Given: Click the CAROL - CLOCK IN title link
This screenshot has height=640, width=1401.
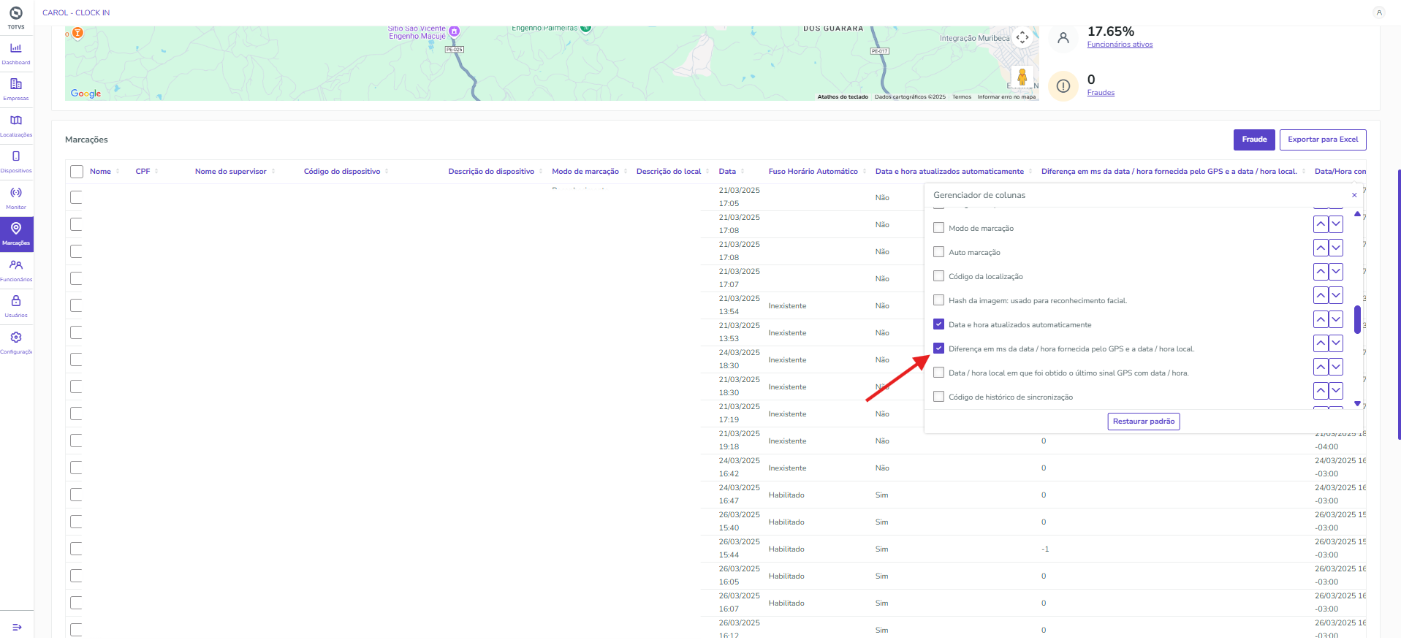Looking at the screenshot, I should (x=76, y=12).
